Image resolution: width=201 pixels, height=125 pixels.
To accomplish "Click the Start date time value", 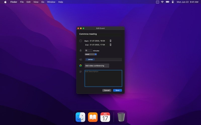I will (x=97, y=41).
